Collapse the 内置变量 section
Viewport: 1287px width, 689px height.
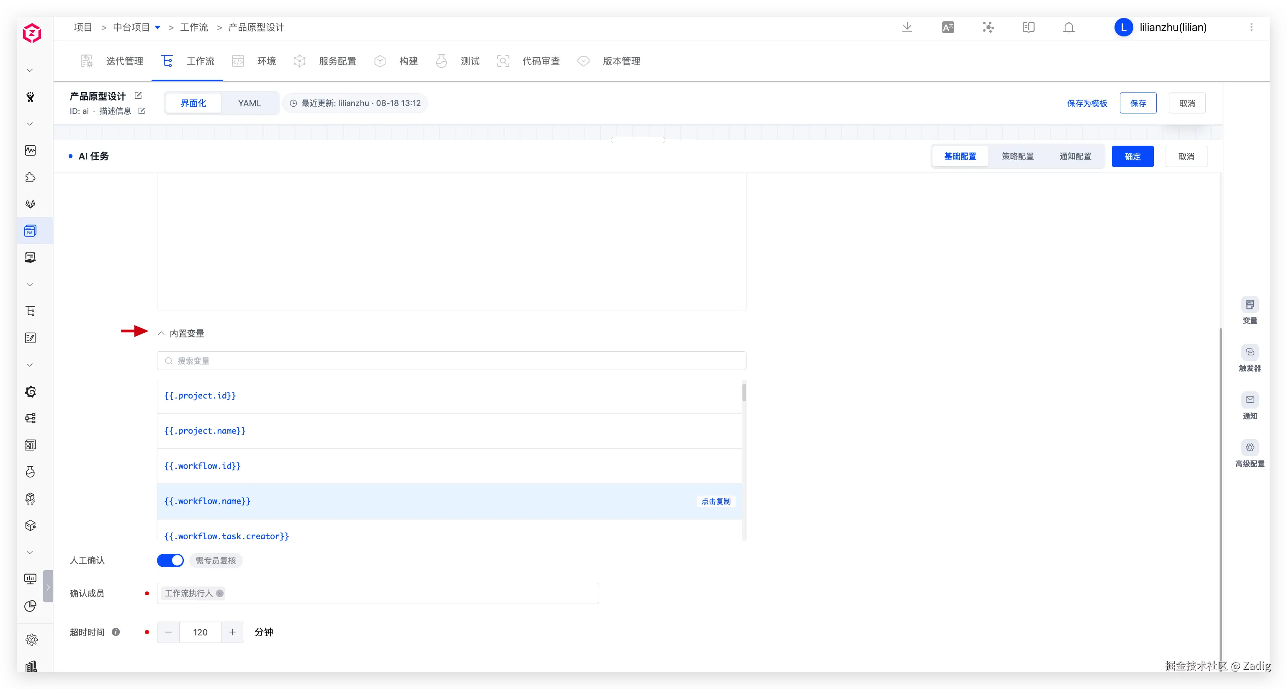tap(161, 333)
